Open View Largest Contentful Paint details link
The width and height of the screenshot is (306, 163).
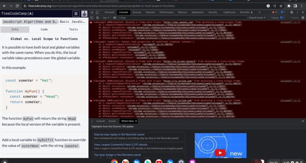(120, 145)
